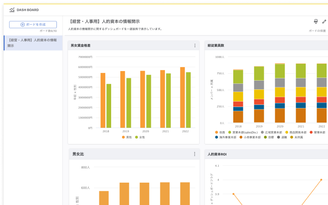The image size is (328, 205).
Task: Toggle the 未所属 legend entry
Action: click(x=297, y=137)
